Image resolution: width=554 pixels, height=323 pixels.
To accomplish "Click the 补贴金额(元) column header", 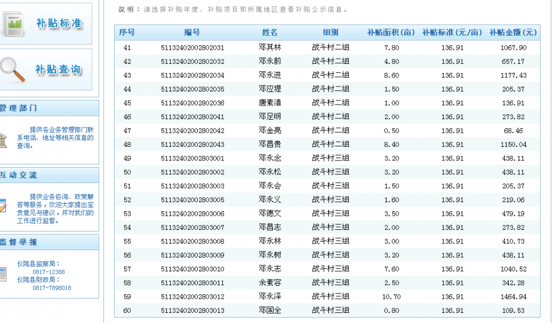I will [513, 33].
